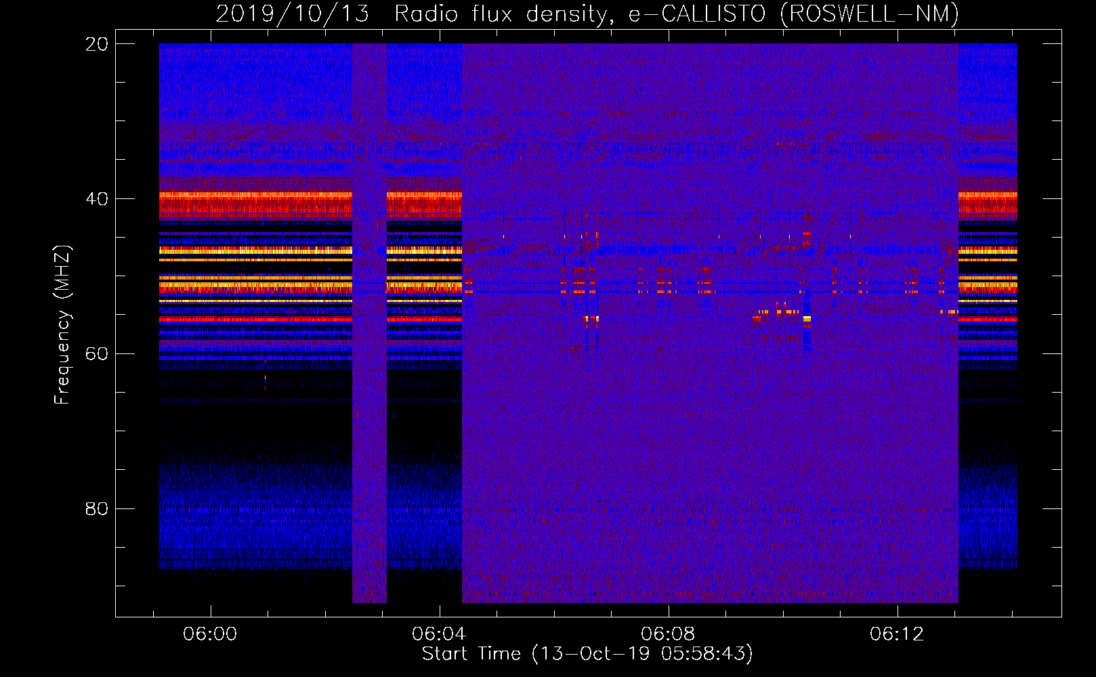The image size is (1096, 677).
Task: Click the 80 frequency tick label
Action: click(x=97, y=508)
